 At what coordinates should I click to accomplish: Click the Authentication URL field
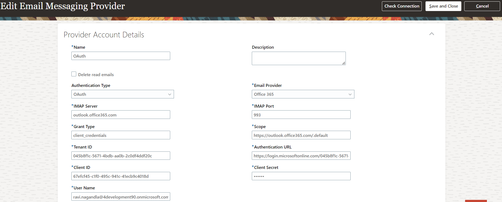click(x=301, y=156)
